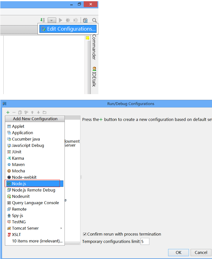Click the Run with Coverage icon
The width and height of the screenshot is (212, 259).
point(76,20)
